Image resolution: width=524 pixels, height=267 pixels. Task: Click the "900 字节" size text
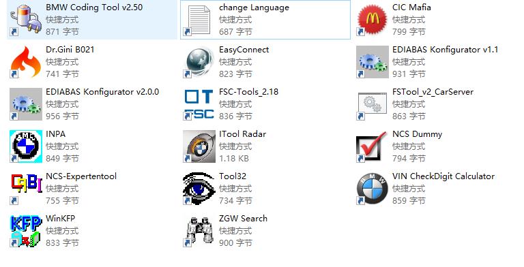coord(235,242)
